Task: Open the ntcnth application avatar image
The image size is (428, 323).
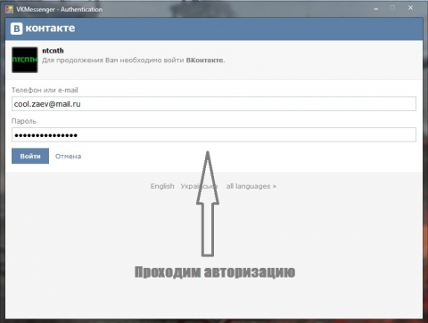Action: [x=25, y=60]
